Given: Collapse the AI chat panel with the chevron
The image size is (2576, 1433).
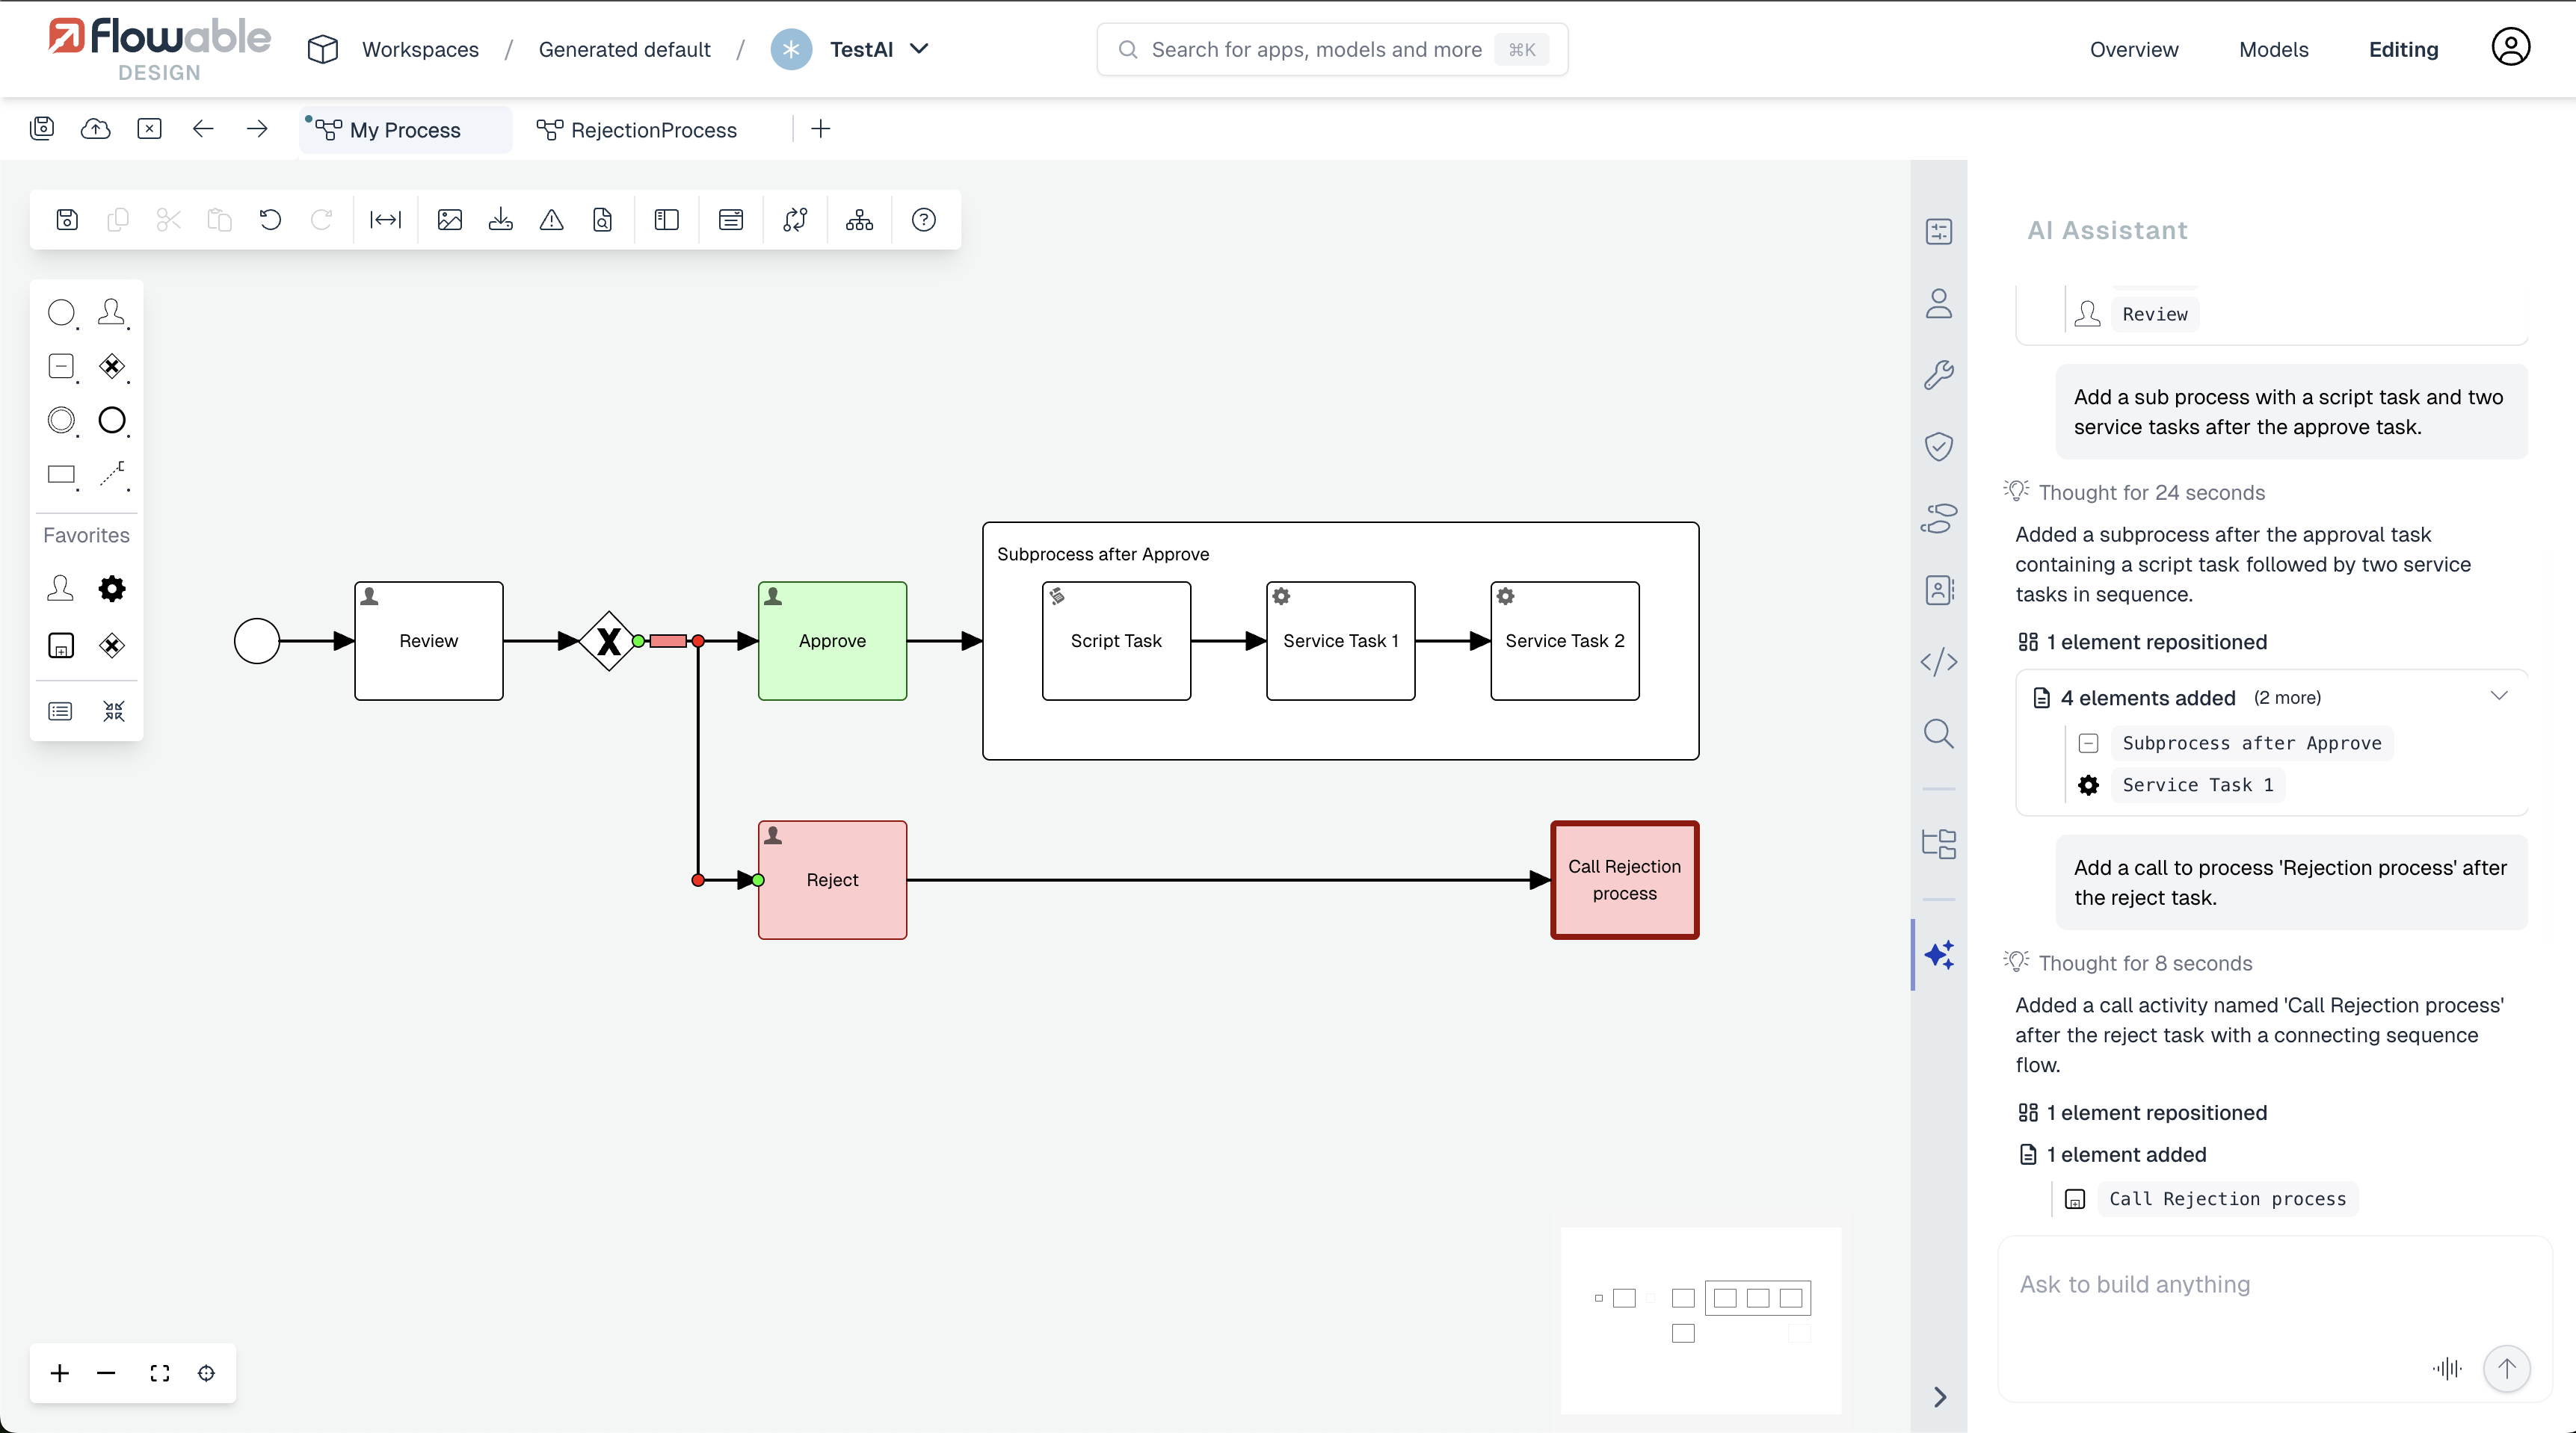Looking at the screenshot, I should tap(1939, 1396).
